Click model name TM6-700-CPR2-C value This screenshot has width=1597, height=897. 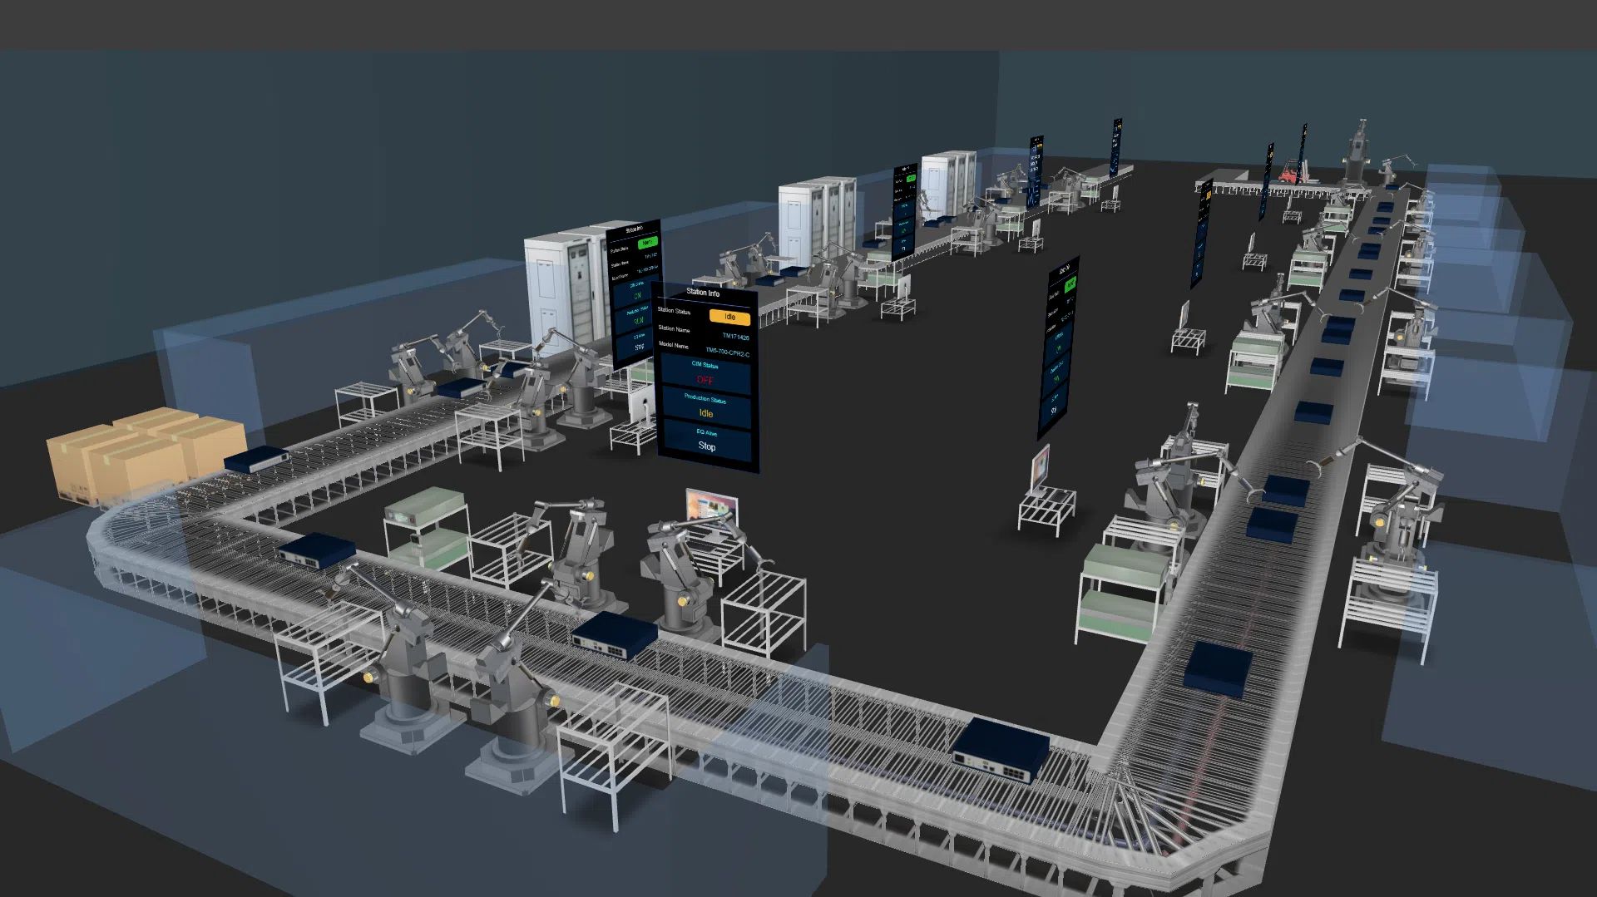point(727,352)
